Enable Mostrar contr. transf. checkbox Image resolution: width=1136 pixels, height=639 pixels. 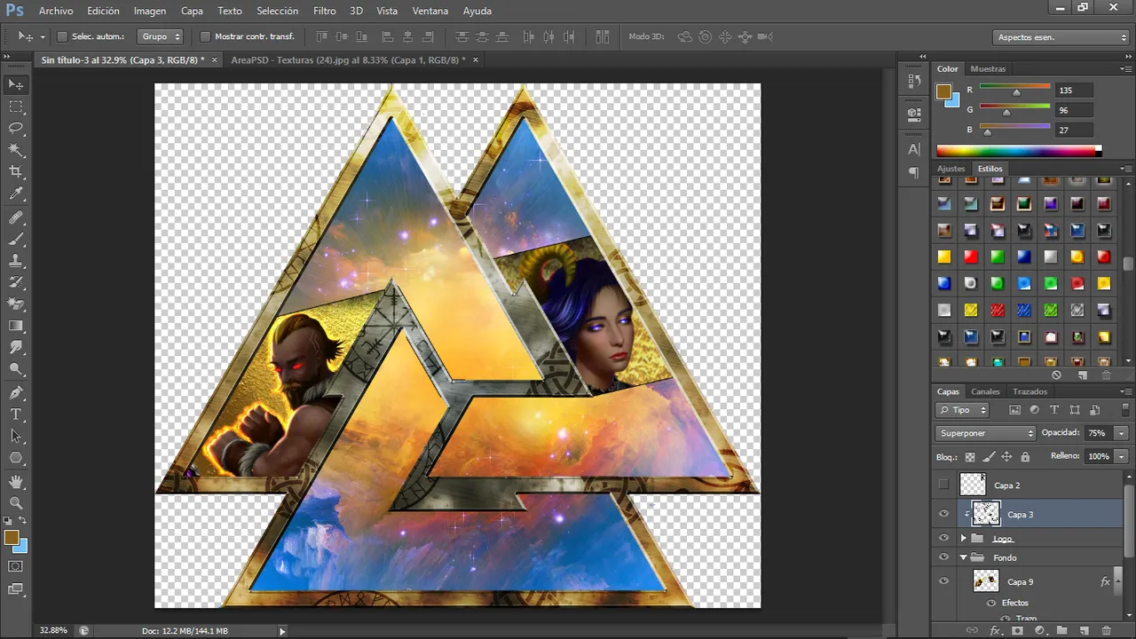tap(205, 36)
